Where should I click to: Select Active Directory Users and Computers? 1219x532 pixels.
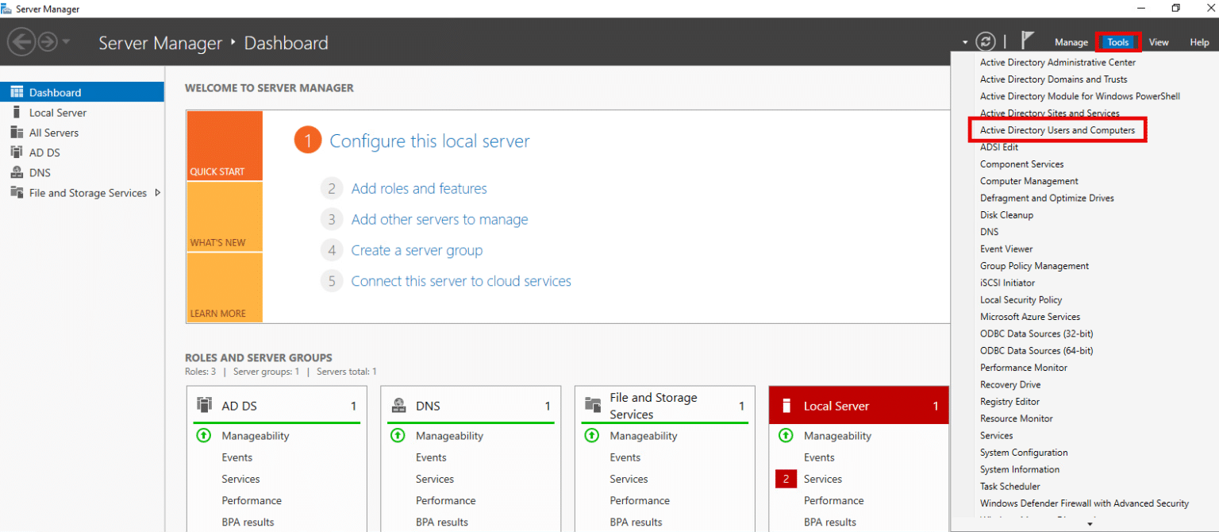(x=1057, y=129)
